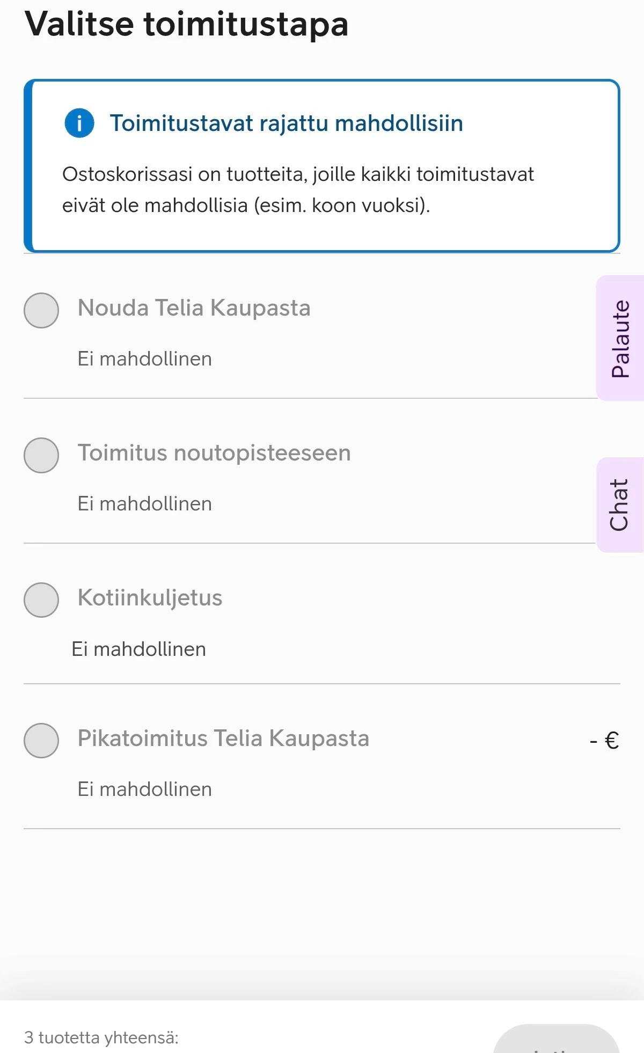The image size is (644, 1053).
Task: Click the Pikatoimitus Telia Kaupasta label
Action: point(223,738)
